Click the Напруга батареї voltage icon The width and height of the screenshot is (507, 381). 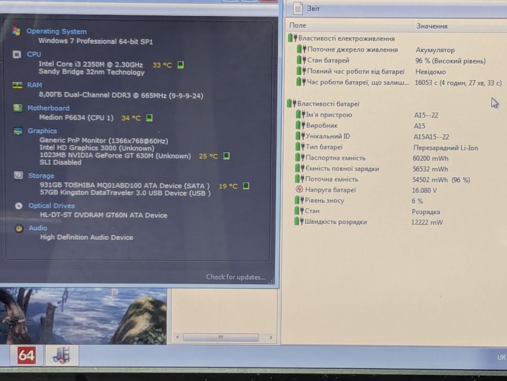pos(300,189)
